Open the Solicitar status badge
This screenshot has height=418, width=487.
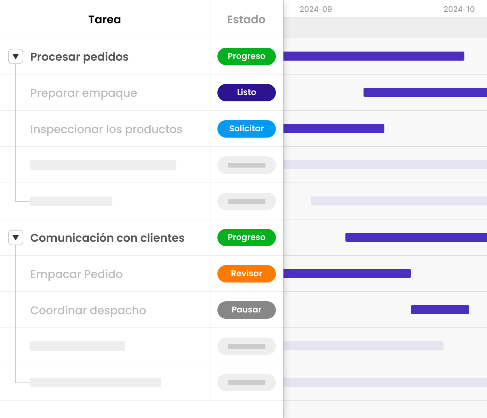[x=246, y=129]
